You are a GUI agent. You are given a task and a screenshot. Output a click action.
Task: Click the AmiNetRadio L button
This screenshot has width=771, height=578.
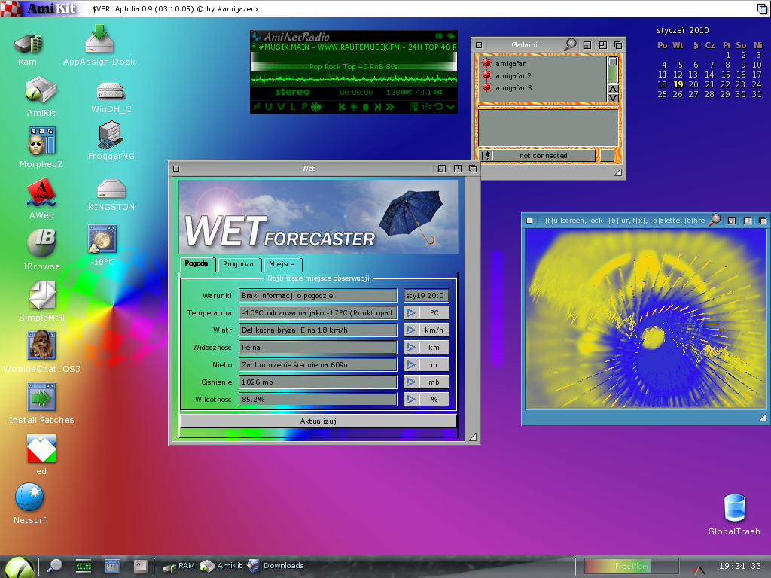[x=293, y=107]
